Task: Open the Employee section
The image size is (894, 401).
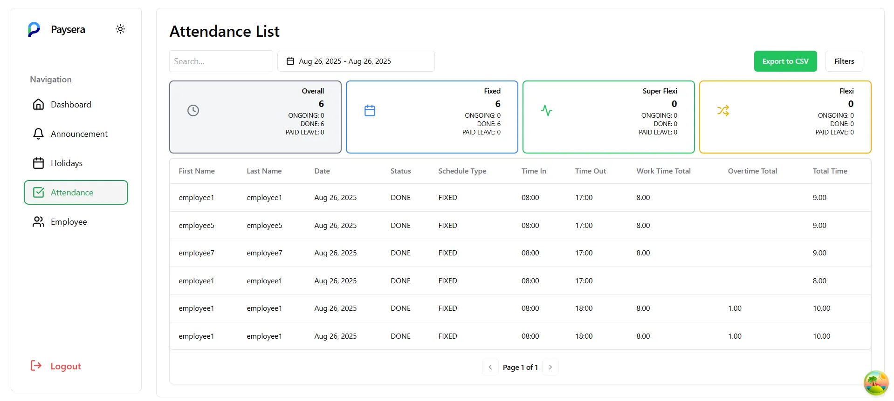Action: 76,222
